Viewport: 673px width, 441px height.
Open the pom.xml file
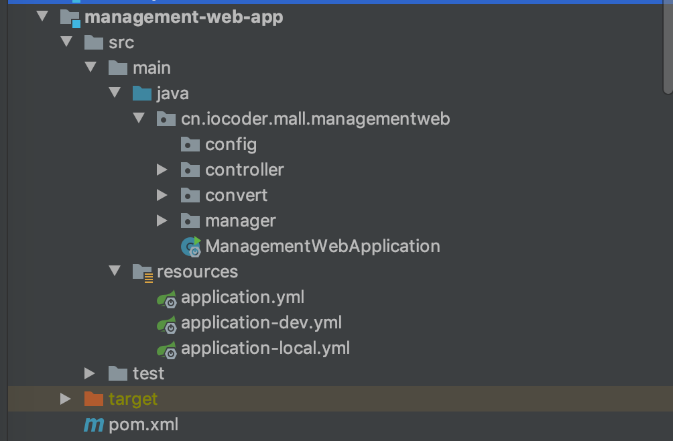pyautogui.click(x=143, y=425)
